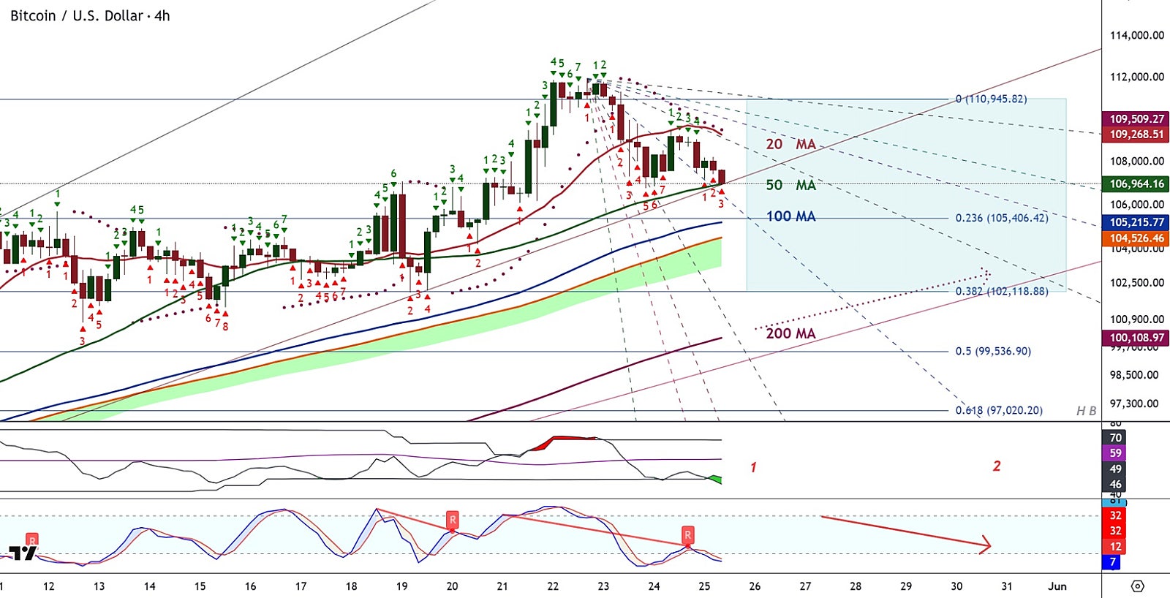
Task: Click the RSI 49 value label
Action: [x=1115, y=469]
